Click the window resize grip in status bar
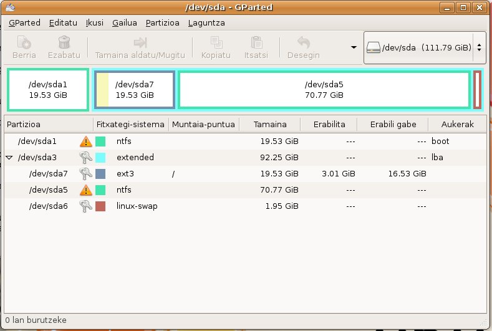The height and width of the screenshot is (331, 492). 483,322
